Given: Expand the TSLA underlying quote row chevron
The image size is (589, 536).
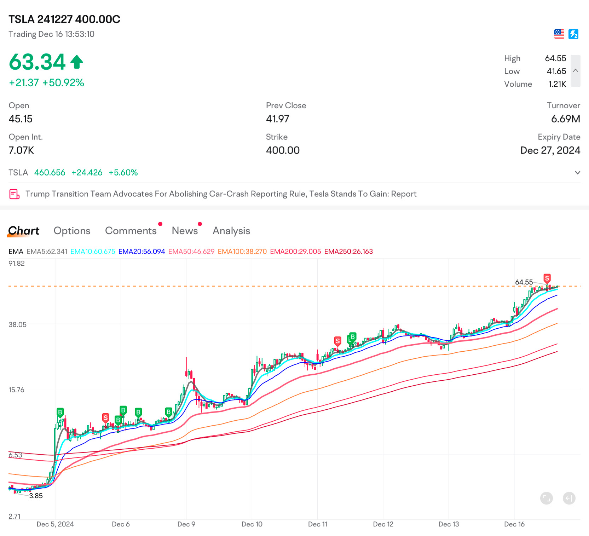Looking at the screenshot, I should pyautogui.click(x=577, y=173).
